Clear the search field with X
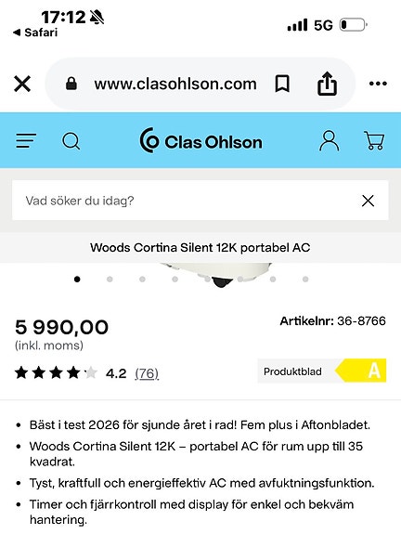 [368, 201]
